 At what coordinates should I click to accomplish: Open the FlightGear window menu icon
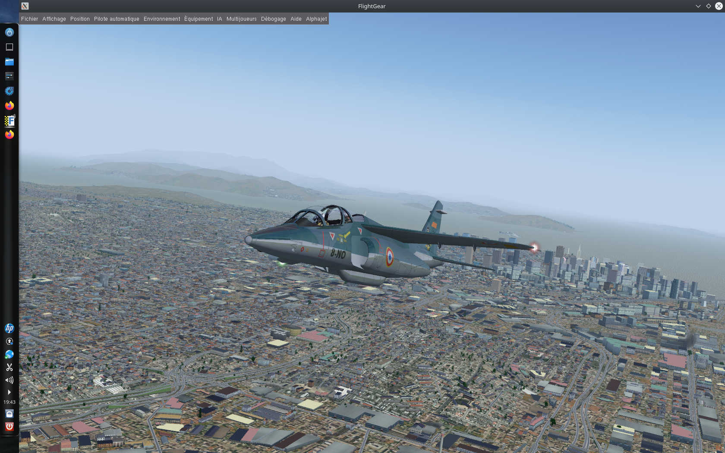tap(25, 6)
